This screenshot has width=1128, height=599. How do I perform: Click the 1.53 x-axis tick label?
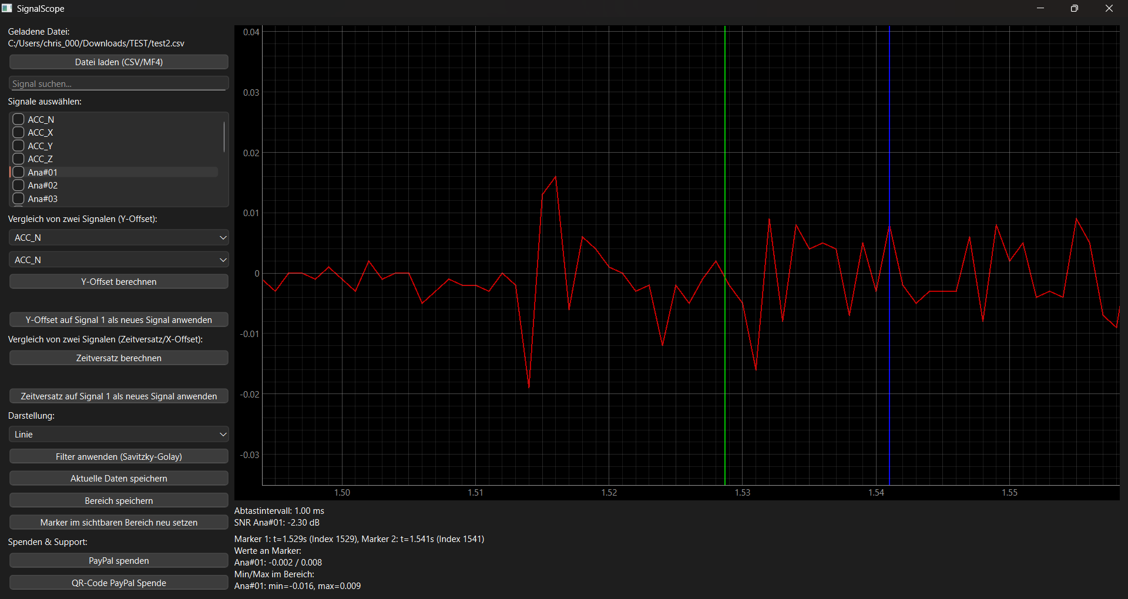pos(743,493)
